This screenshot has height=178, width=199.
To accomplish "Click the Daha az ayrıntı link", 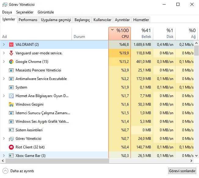I will coord(22,171).
